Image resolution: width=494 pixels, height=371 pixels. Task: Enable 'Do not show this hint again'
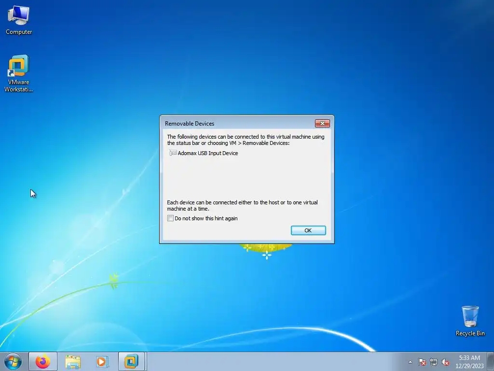point(170,218)
